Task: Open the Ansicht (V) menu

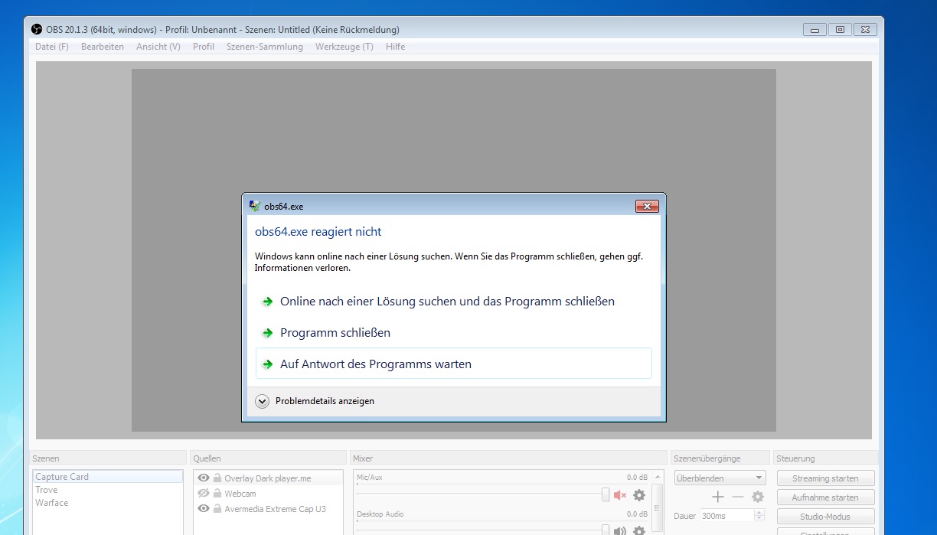Action: point(158,47)
